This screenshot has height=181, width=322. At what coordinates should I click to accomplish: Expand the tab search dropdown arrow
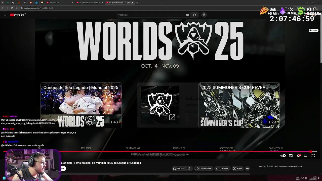coord(2,3)
